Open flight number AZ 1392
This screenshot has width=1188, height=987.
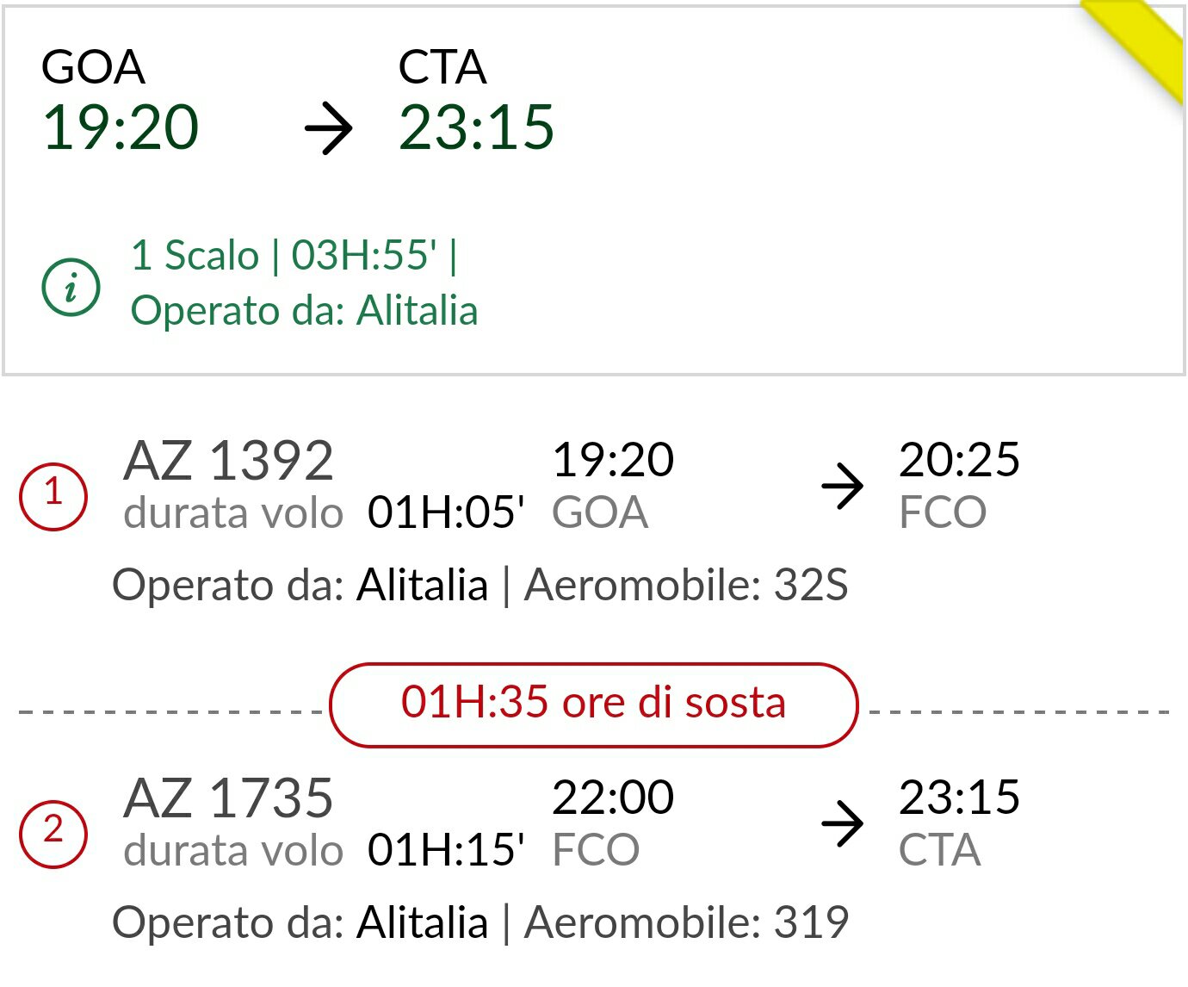coord(228,461)
